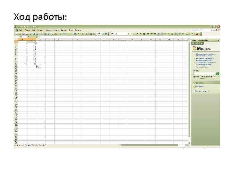The image size is (231, 173).
Task: Cut the selection using the scissors icon
Action: pos(49,34)
